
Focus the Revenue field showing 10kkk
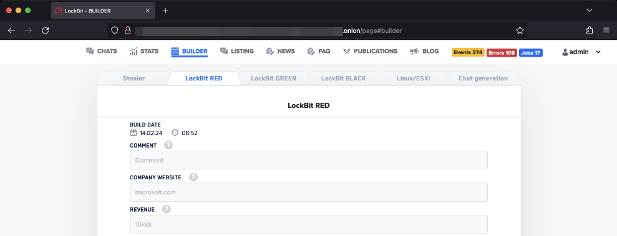click(309, 224)
